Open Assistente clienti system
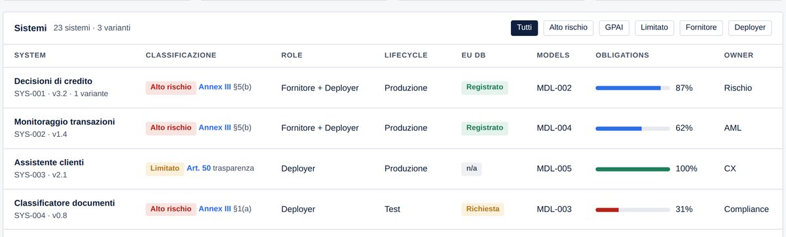 point(49,162)
